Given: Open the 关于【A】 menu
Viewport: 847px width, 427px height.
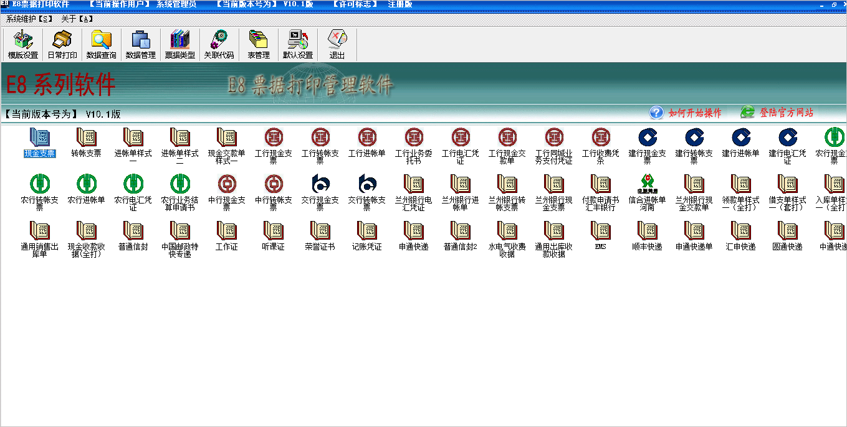Looking at the screenshot, I should pyautogui.click(x=77, y=19).
